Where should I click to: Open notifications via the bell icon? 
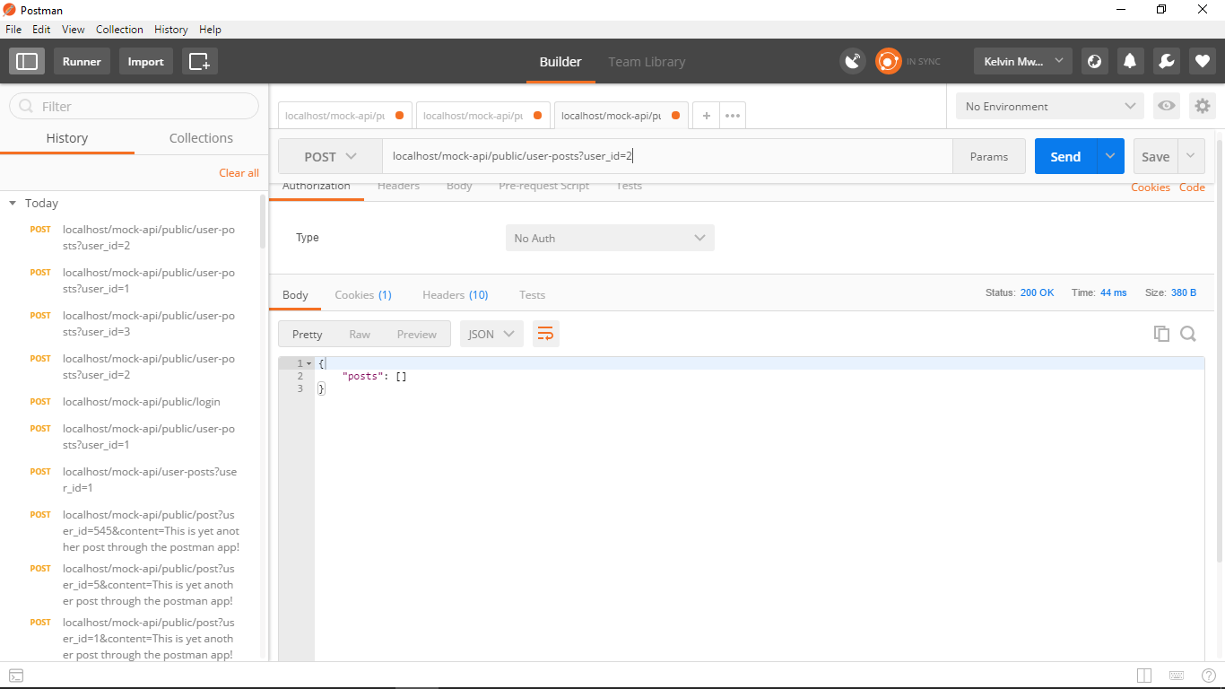1129,60
